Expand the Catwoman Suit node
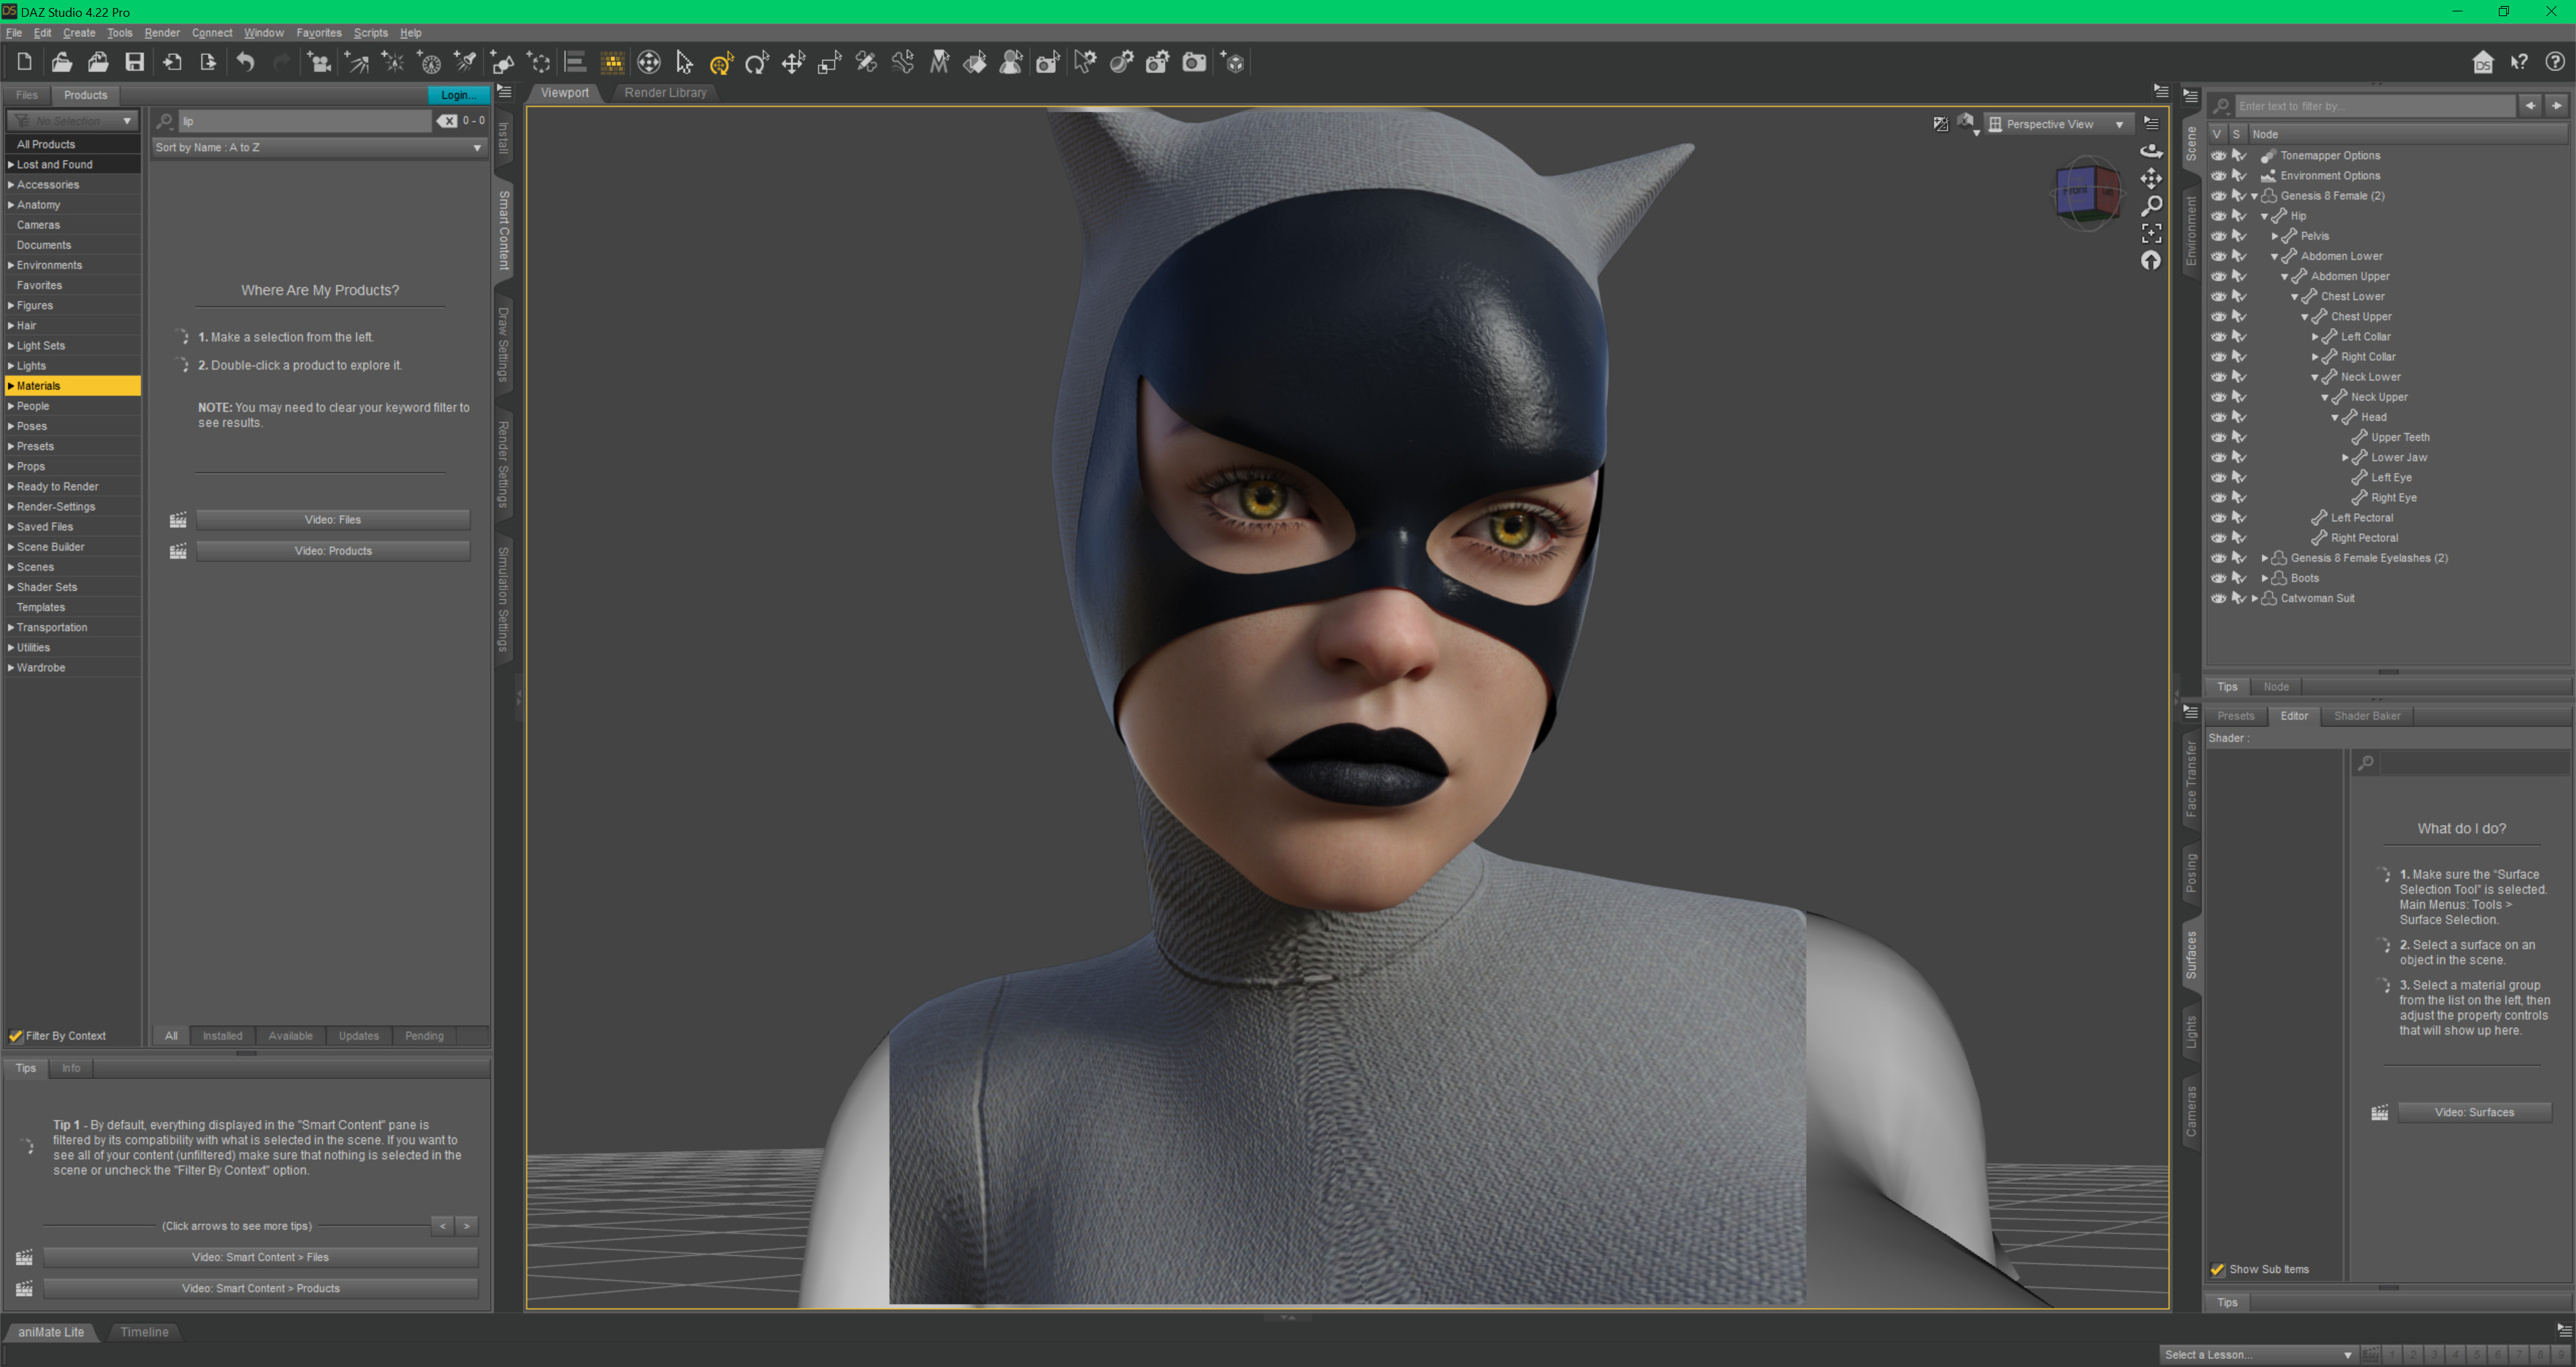This screenshot has height=1367, width=2576. 2254,598
